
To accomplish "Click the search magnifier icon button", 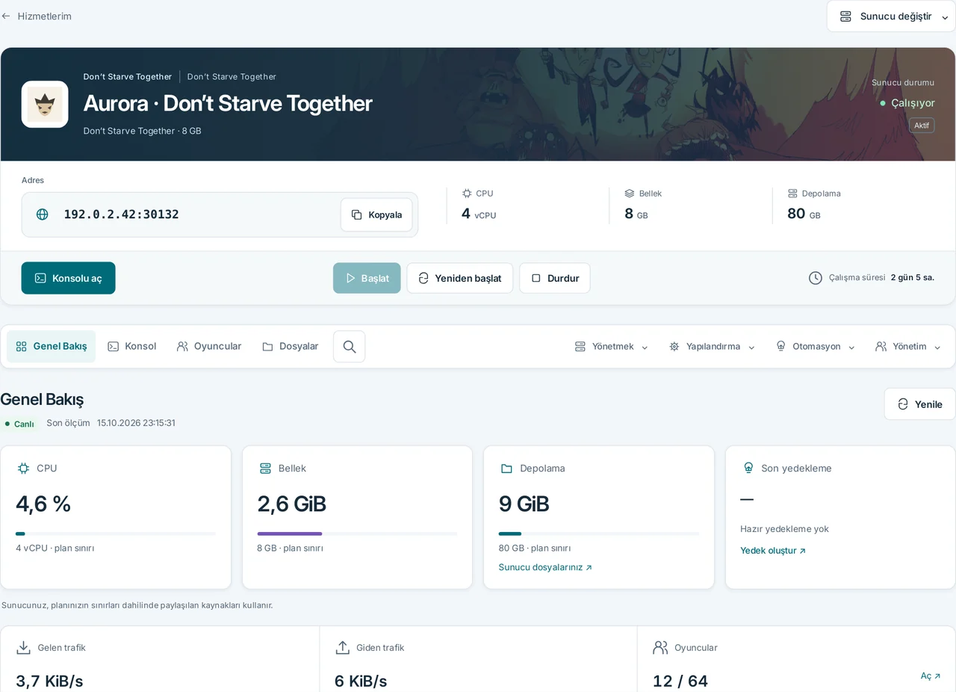I will click(349, 347).
